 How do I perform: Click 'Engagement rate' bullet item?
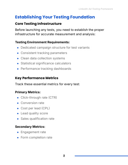pyautogui.click(x=33, y=132)
